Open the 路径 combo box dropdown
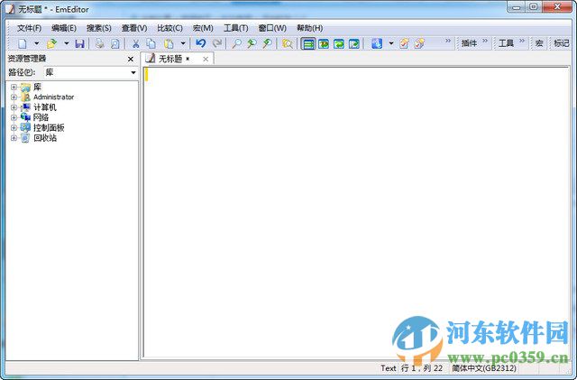The width and height of the screenshot is (577, 380). coord(133,72)
